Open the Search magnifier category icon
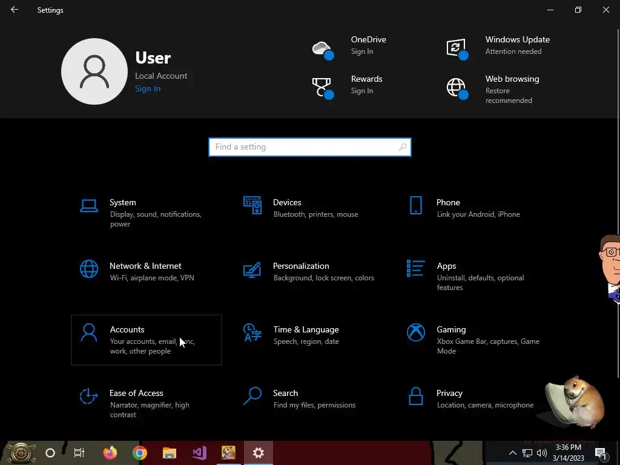 click(252, 396)
